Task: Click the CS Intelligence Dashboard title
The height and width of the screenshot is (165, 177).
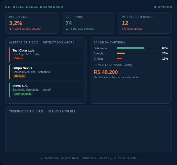Action: (34, 7)
